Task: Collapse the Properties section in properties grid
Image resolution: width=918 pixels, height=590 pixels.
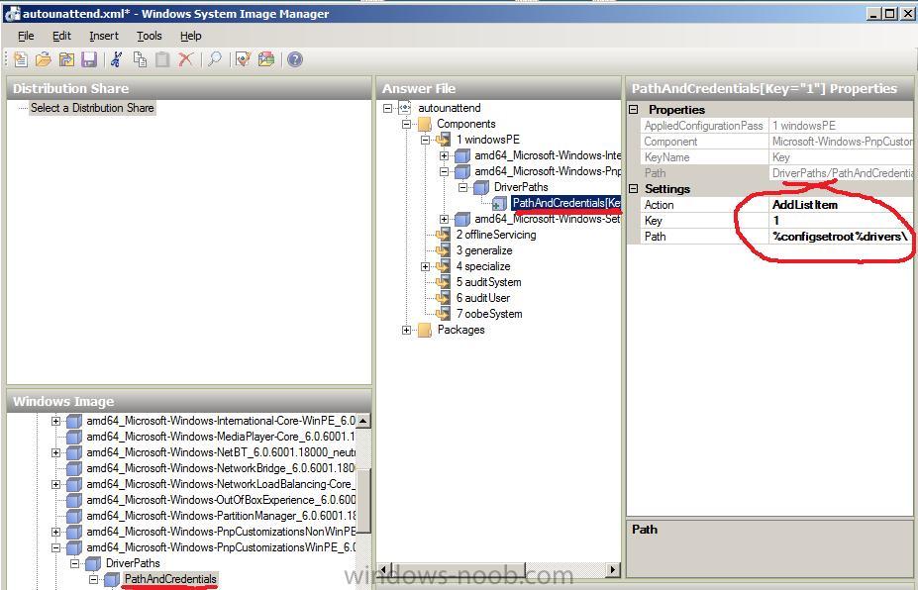Action: pyautogui.click(x=634, y=110)
